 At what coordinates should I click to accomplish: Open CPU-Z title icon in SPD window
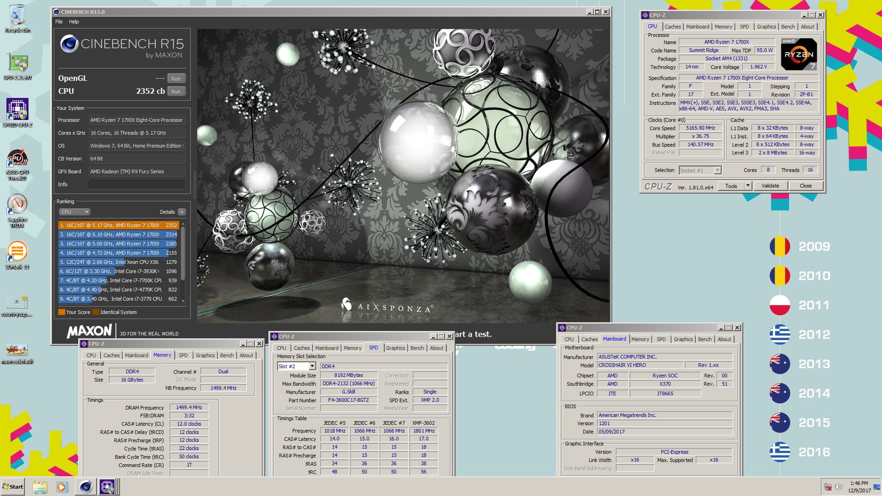(274, 336)
